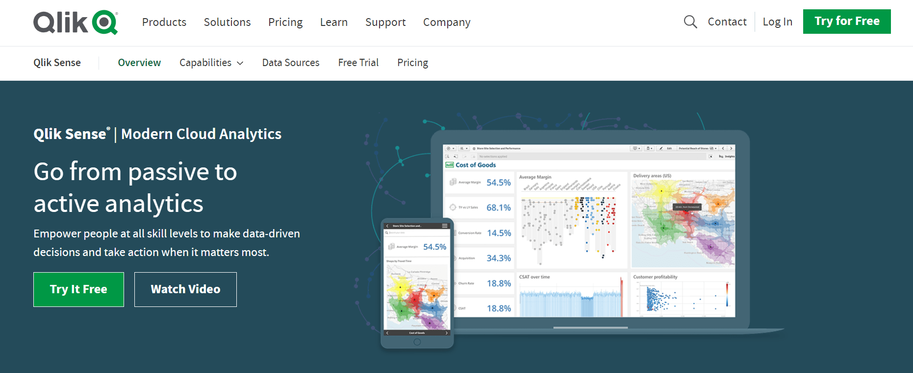Click the Log In link

click(x=778, y=22)
